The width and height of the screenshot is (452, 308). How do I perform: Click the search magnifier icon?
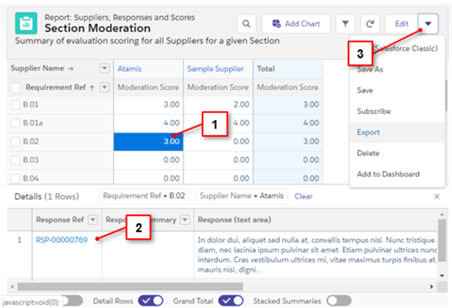(246, 24)
